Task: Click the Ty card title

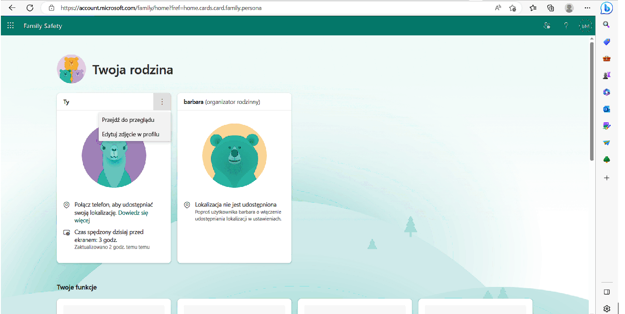Action: coord(66,102)
